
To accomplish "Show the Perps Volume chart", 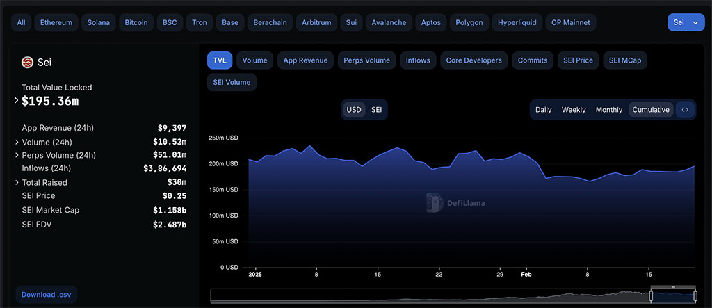I will tap(366, 60).
